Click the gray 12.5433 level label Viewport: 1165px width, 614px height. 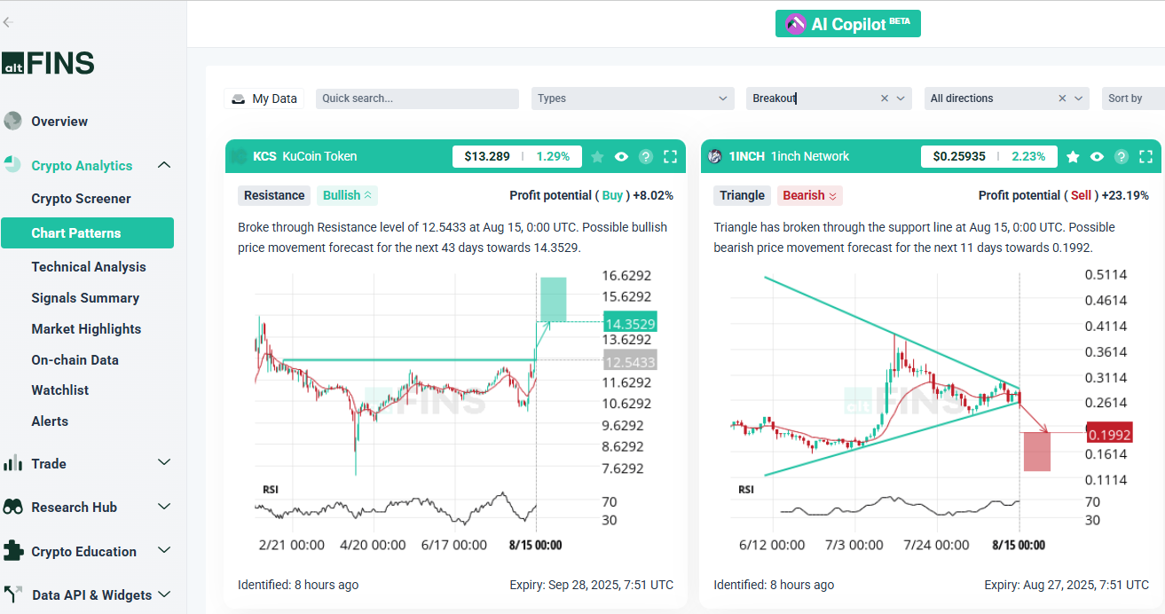pyautogui.click(x=630, y=361)
